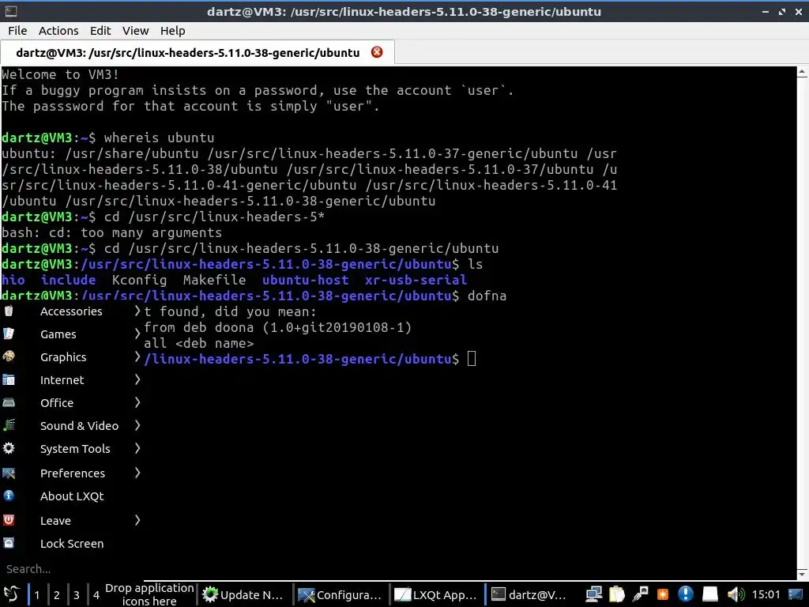Click terminal window icon in title bar

pyautogui.click(x=11, y=11)
